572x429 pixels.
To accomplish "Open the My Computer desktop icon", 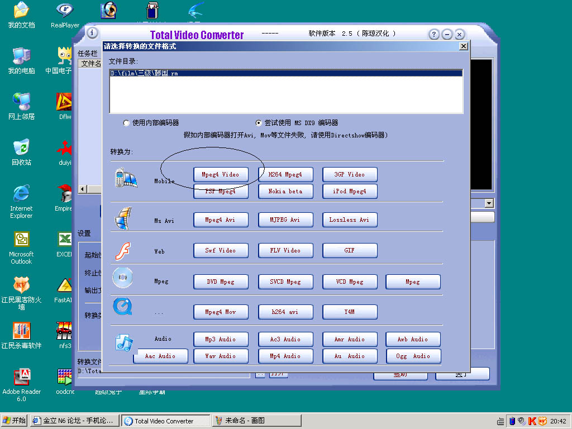I will pyautogui.click(x=22, y=61).
